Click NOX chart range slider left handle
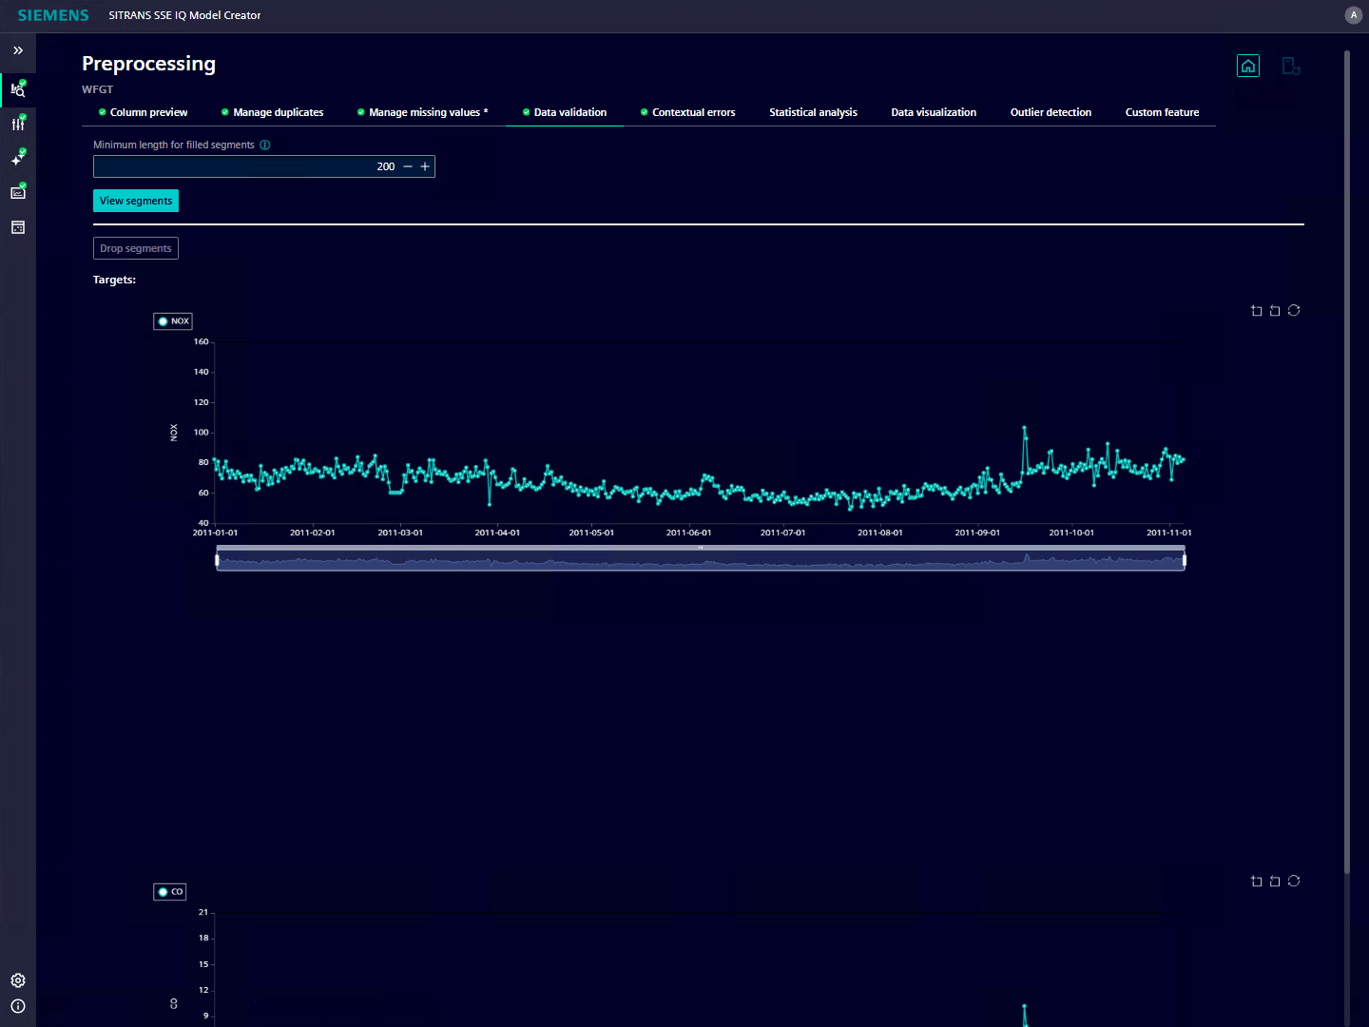 tap(217, 561)
